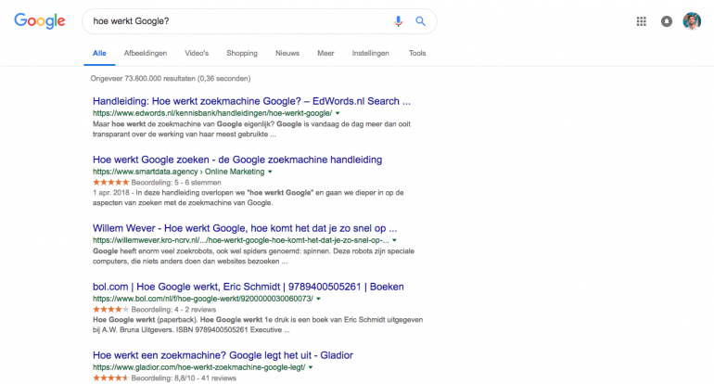The image size is (714, 384).
Task: Click the willemwever.kro-ncrv.nl URL
Action: click(x=241, y=240)
